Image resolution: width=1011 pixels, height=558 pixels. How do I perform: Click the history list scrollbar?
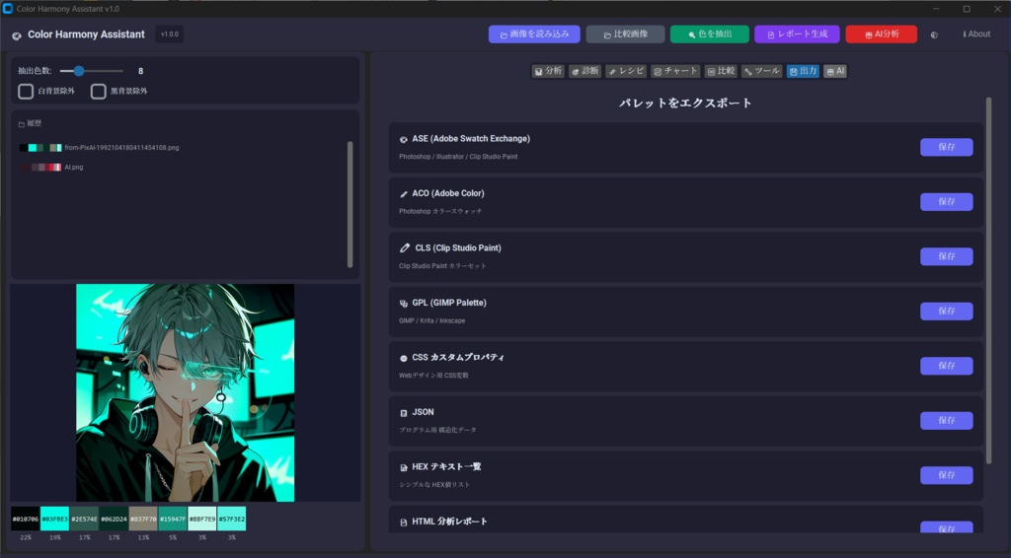tap(350, 203)
